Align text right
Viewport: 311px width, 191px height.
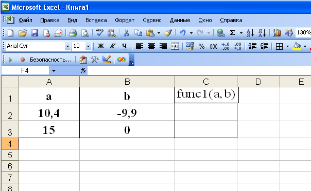(x=163, y=46)
